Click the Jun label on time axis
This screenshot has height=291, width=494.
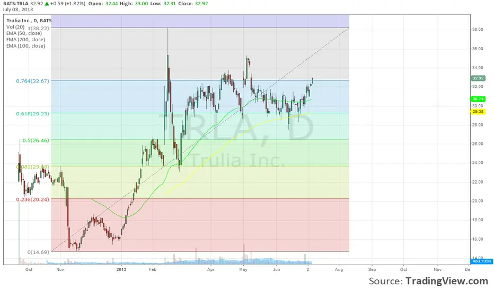(x=277, y=270)
